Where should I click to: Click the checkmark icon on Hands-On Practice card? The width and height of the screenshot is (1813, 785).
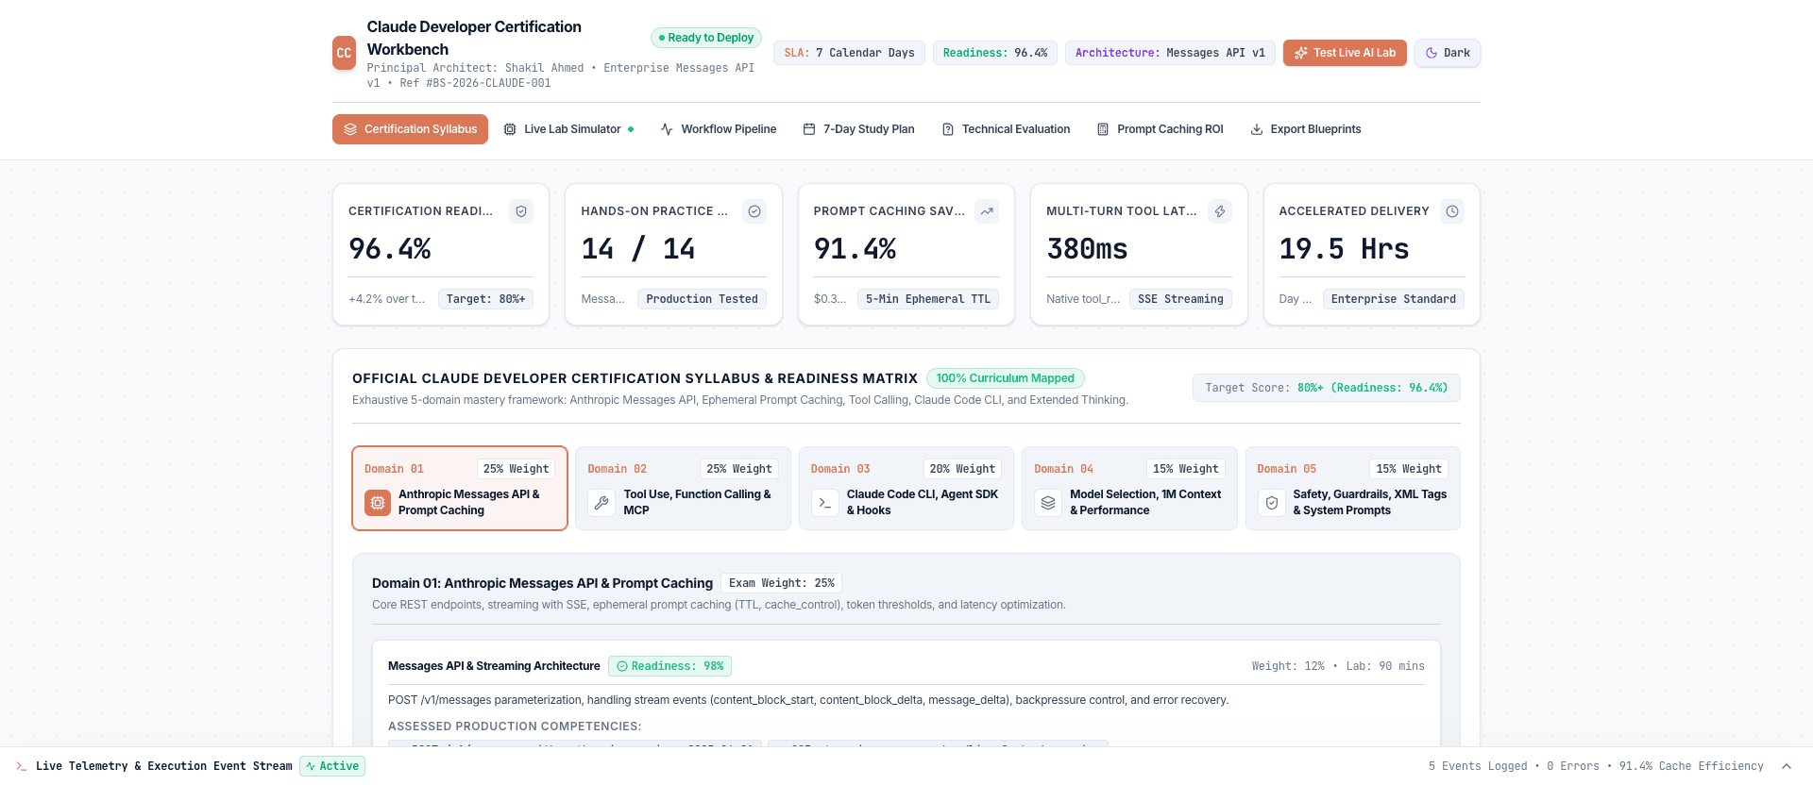(754, 211)
